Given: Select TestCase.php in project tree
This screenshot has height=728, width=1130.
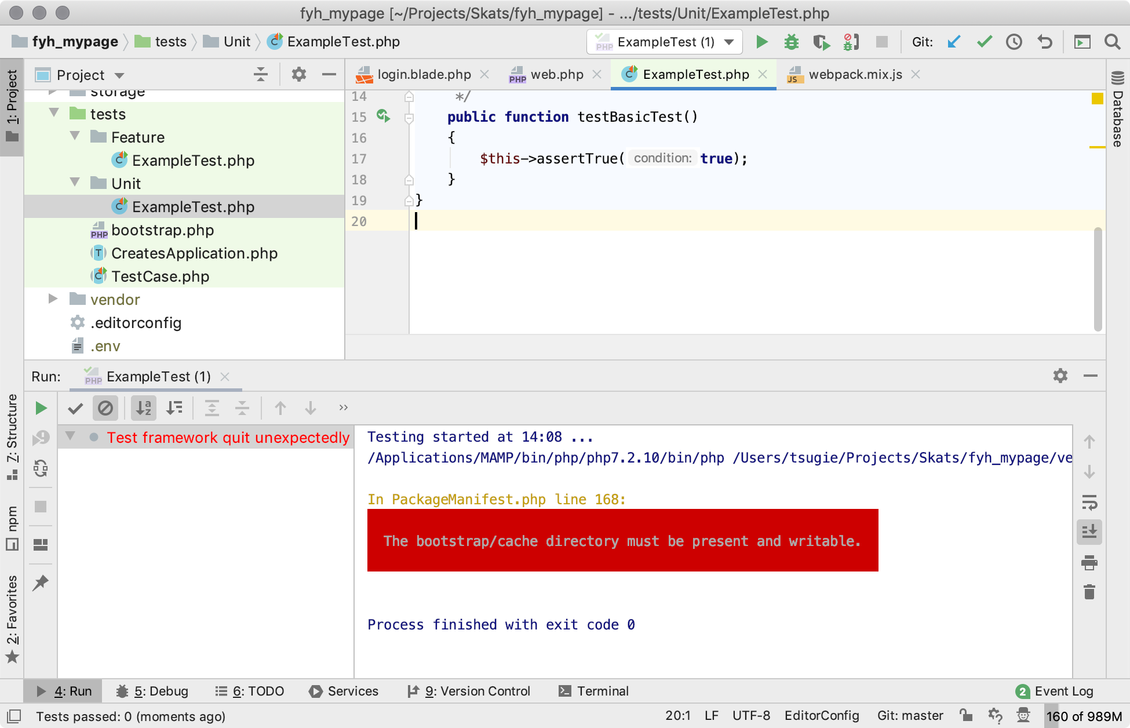Looking at the screenshot, I should [160, 276].
